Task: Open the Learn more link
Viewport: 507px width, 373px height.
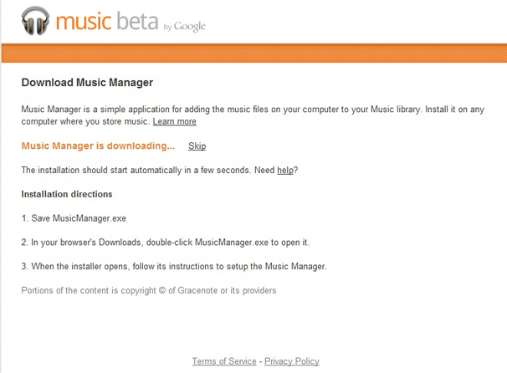Action: [175, 121]
